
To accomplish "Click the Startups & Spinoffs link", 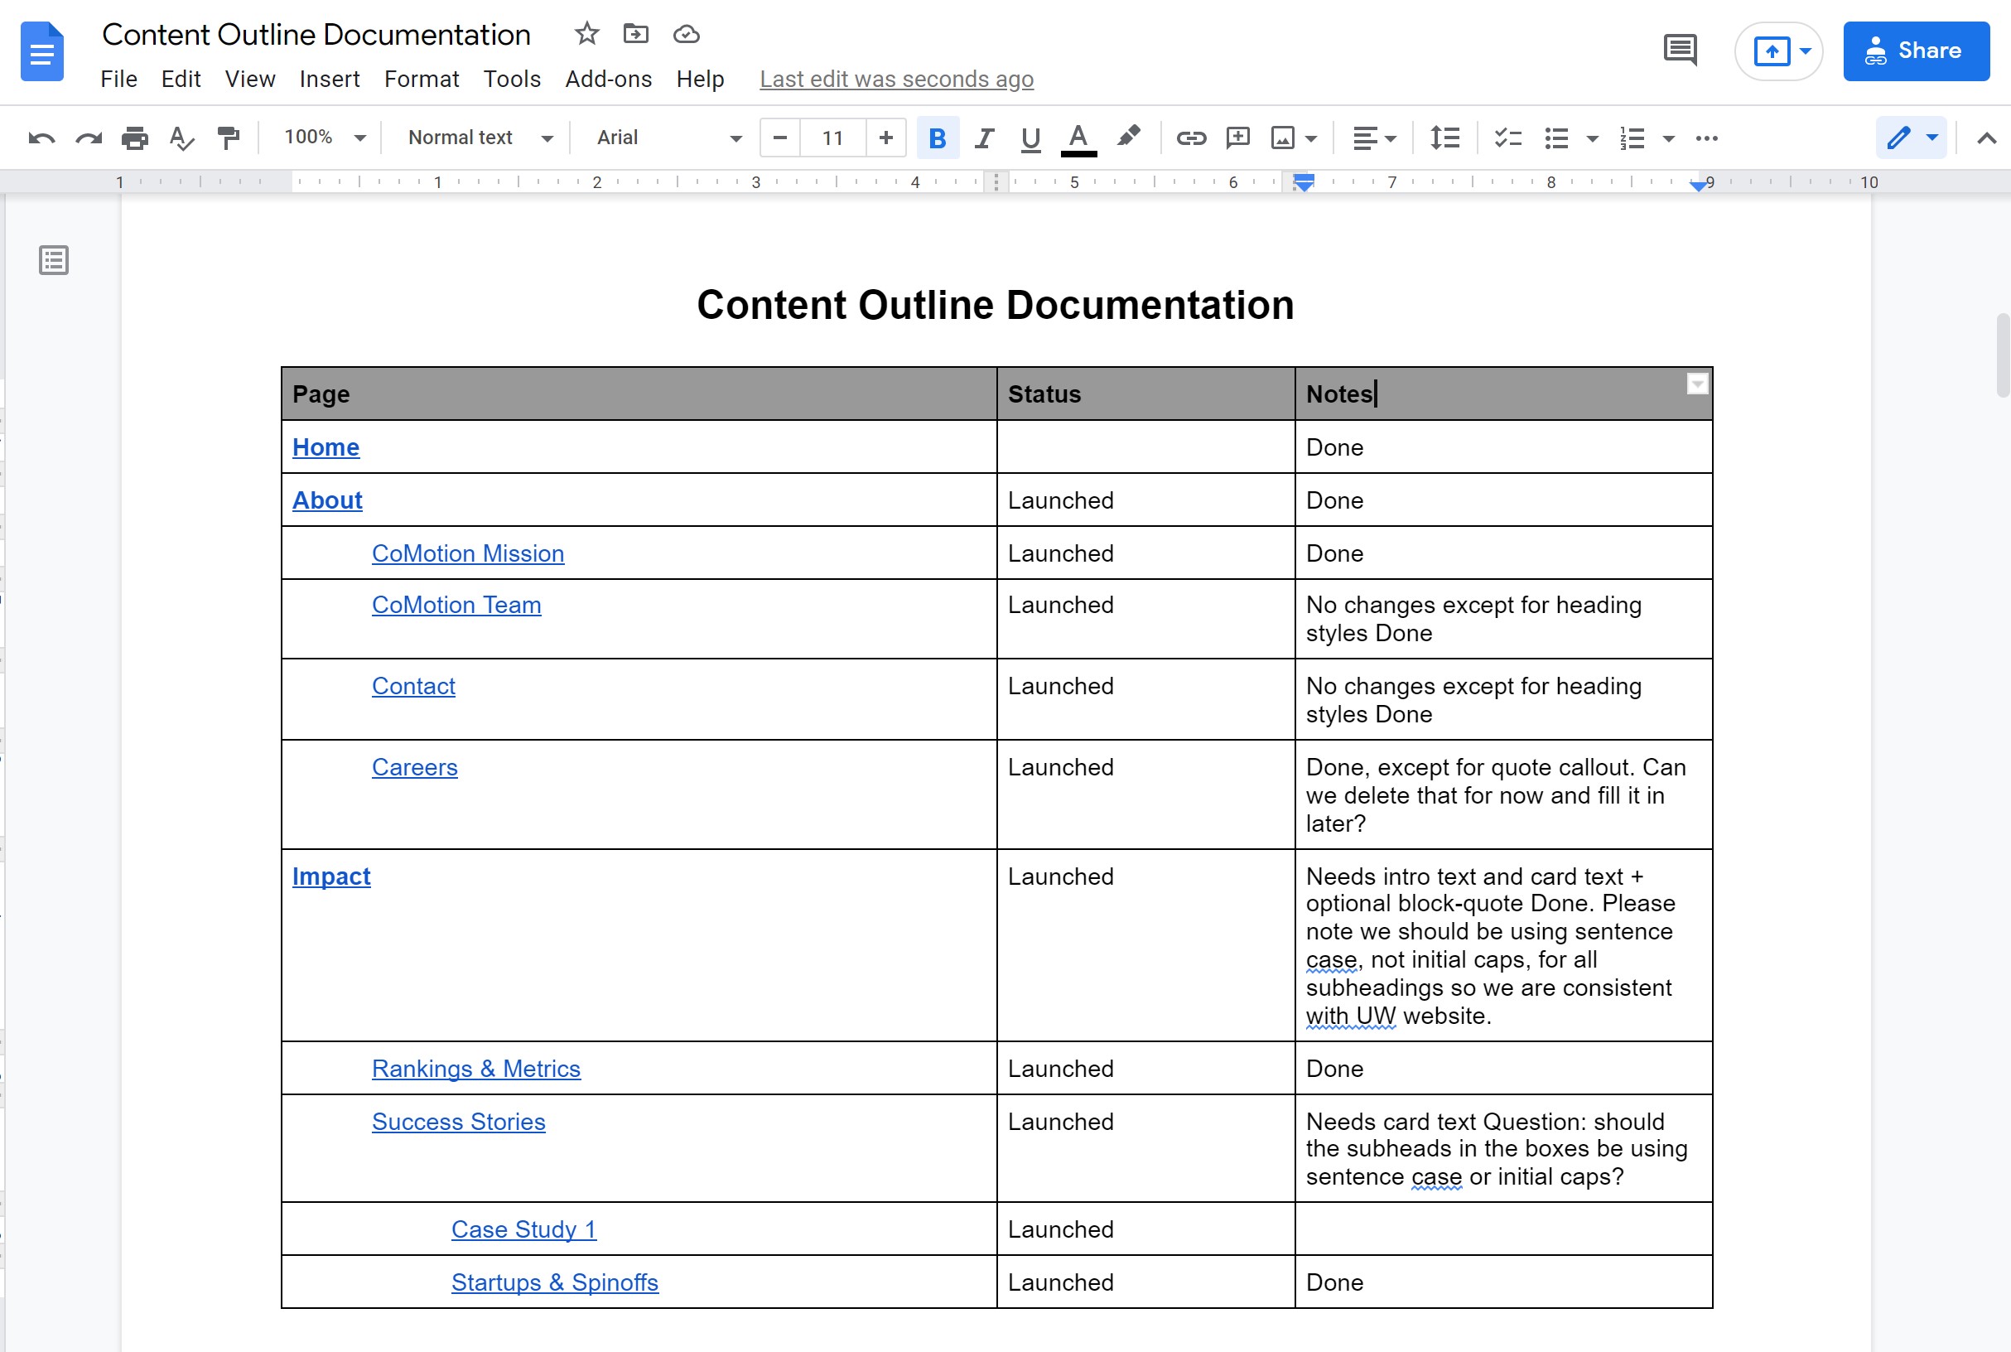I will (x=555, y=1283).
